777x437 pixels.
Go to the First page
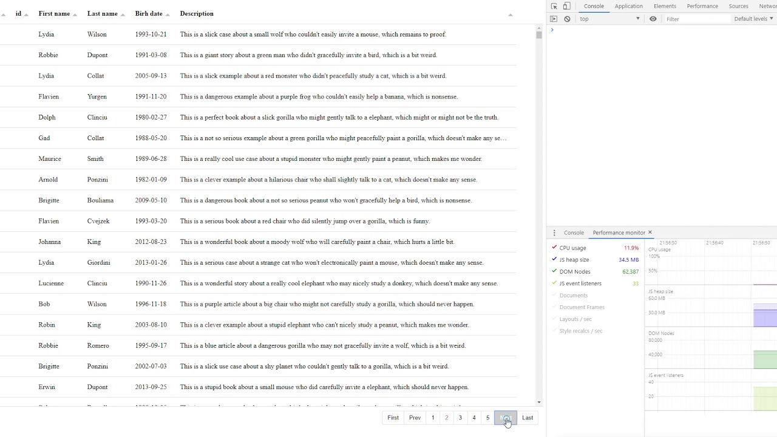pos(393,418)
